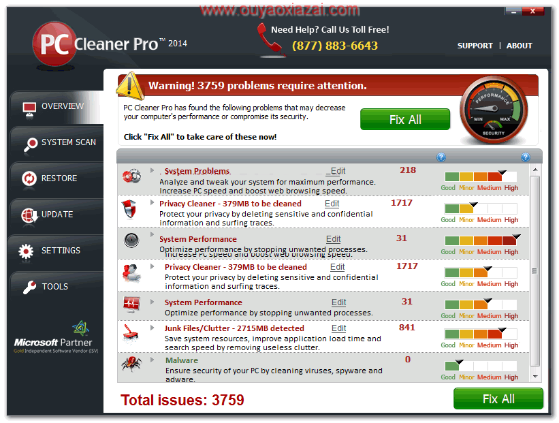This screenshot has height=423, width=559.
Task: Click the red telephone help icon
Action: (271, 40)
